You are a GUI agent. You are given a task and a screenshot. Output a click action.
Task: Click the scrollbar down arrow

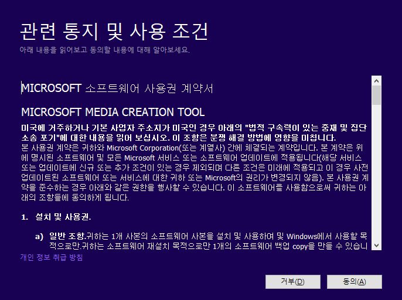pos(376,245)
